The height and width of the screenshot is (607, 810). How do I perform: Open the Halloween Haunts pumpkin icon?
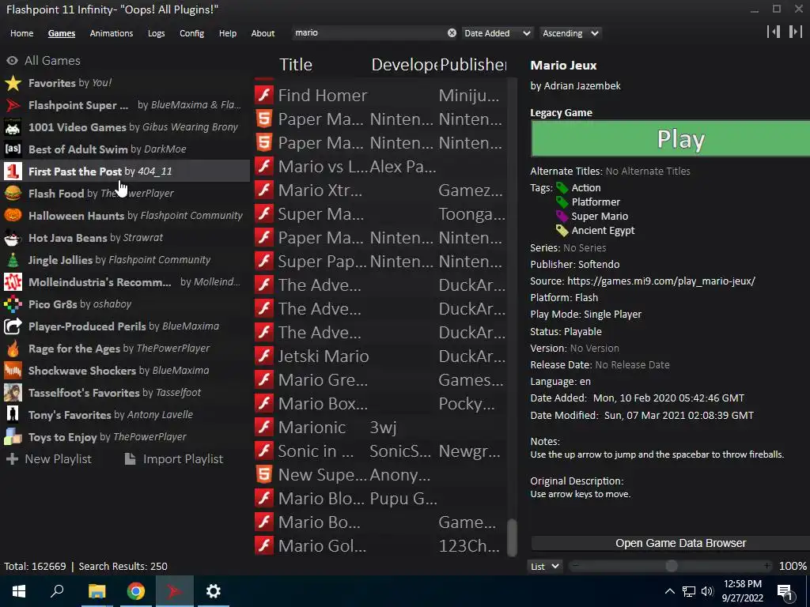[13, 216]
